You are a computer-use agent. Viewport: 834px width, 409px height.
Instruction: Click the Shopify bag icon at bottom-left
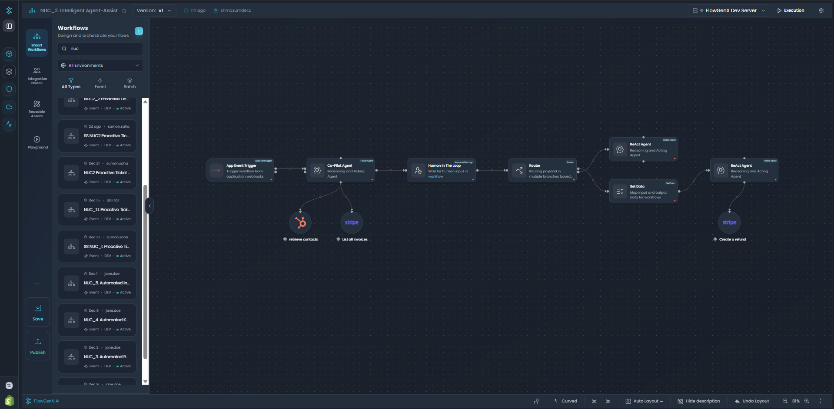point(9,400)
